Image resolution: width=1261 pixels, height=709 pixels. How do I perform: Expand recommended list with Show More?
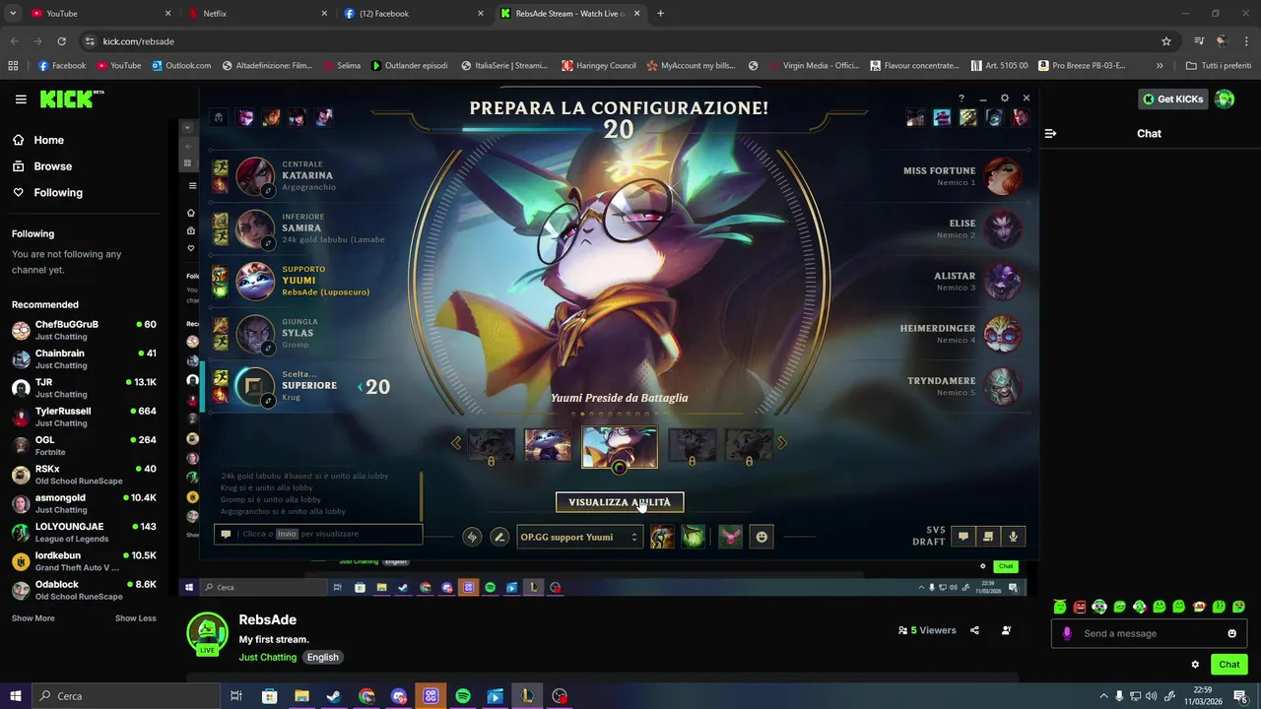tap(33, 618)
